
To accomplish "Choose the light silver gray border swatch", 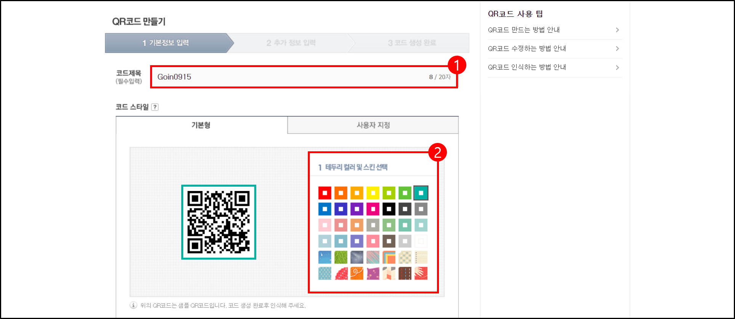I will (x=405, y=241).
